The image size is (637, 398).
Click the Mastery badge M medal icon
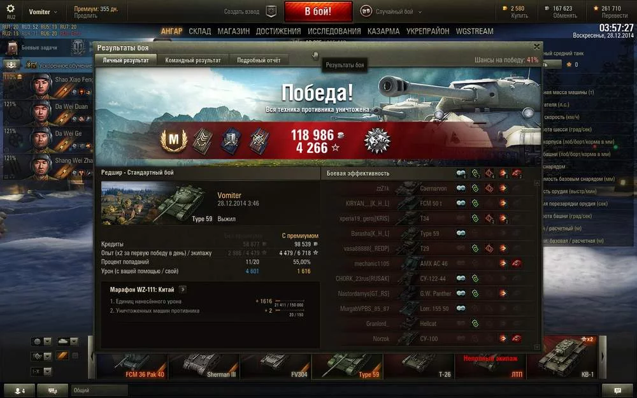pos(174,140)
